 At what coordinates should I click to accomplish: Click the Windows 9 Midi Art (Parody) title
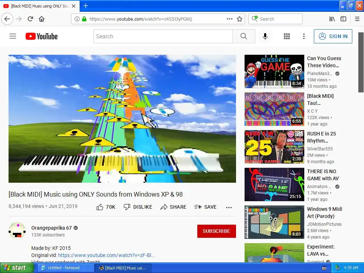coord(325,213)
